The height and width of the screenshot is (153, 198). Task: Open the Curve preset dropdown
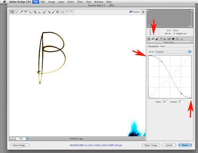pos(173,52)
